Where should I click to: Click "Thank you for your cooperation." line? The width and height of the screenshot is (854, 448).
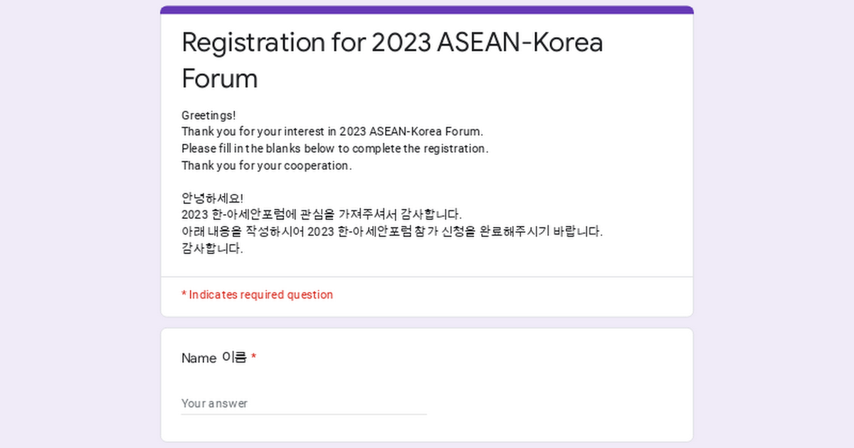pos(267,166)
